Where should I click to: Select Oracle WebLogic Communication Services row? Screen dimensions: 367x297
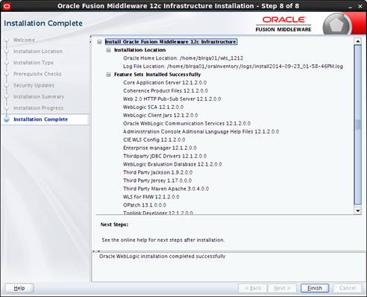186,123
